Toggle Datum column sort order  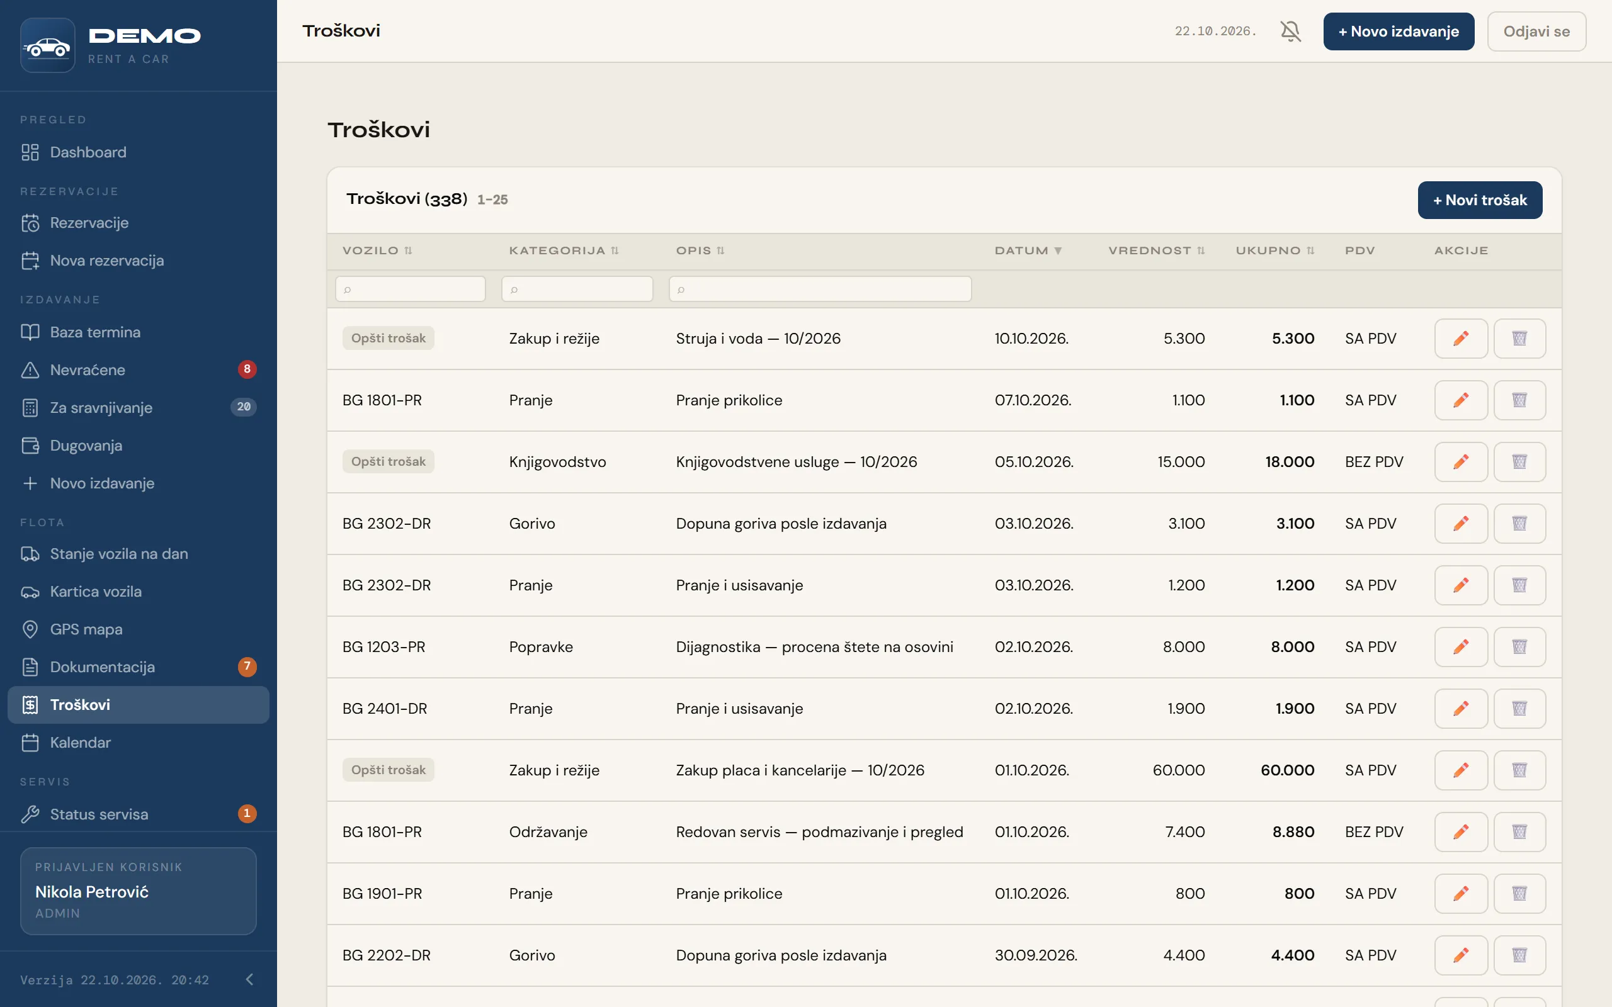[x=1028, y=250]
